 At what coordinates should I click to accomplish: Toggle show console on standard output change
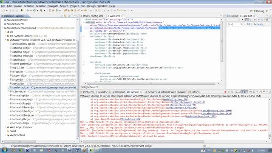tap(243, 92)
